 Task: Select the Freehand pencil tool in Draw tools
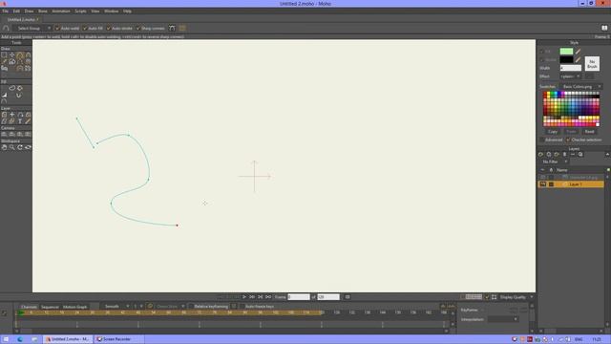click(4, 61)
